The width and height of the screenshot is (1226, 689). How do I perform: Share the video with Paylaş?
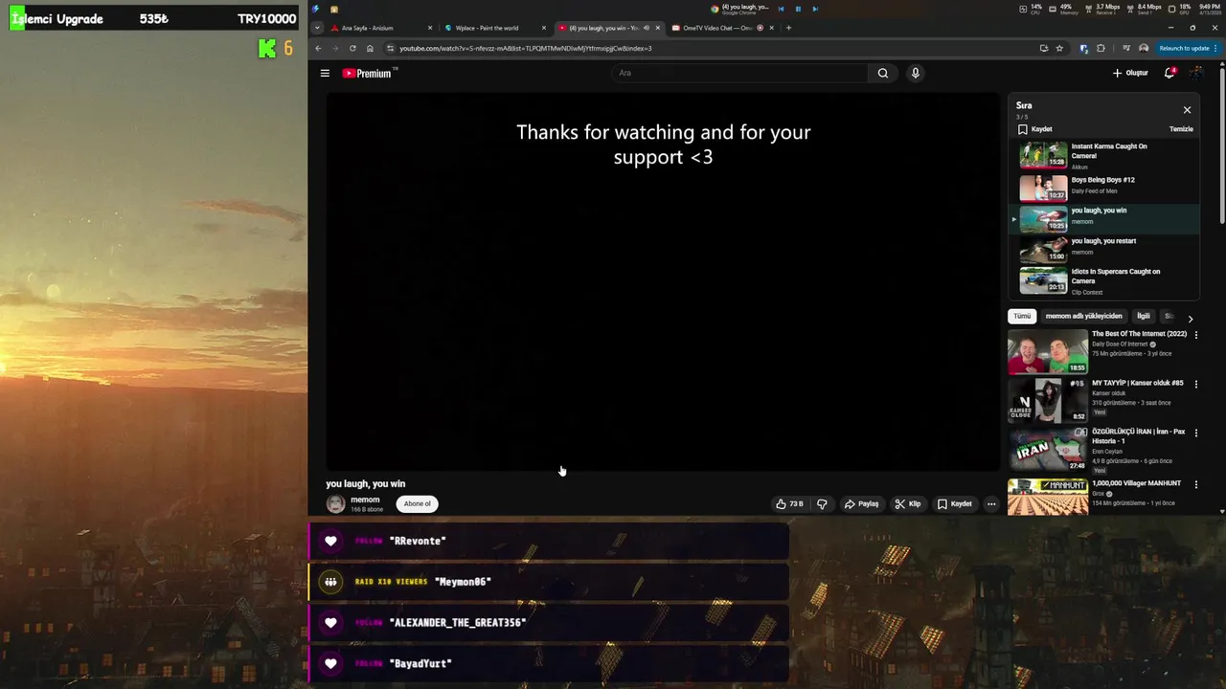click(861, 503)
